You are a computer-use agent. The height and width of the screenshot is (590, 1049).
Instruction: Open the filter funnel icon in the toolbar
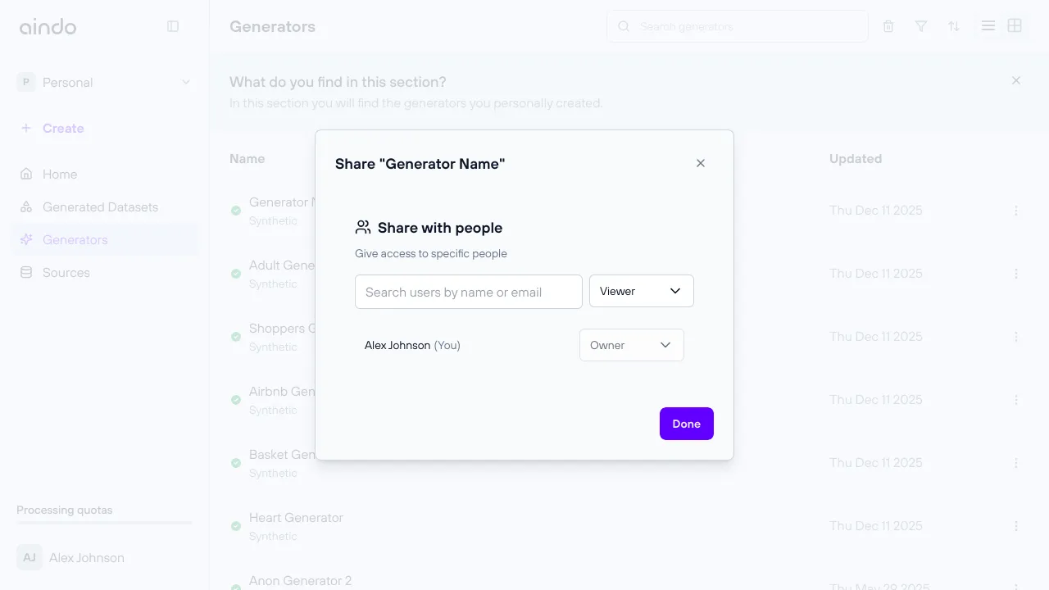[921, 25]
